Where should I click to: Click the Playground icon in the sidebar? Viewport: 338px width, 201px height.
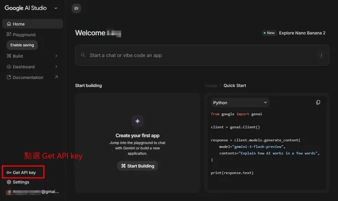(x=9, y=35)
